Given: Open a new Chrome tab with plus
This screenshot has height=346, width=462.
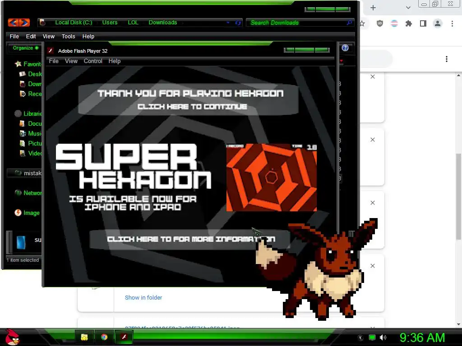Looking at the screenshot, I should click(x=373, y=8).
